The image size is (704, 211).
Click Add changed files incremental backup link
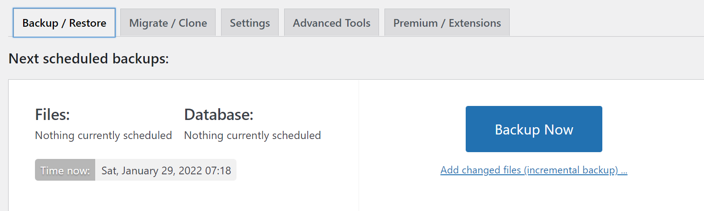(x=534, y=170)
